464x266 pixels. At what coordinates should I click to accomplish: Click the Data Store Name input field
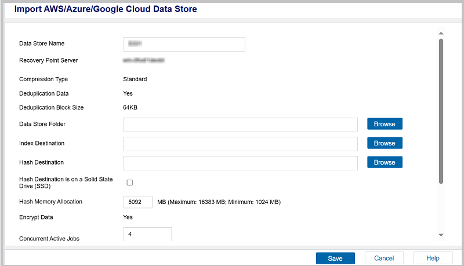coord(184,44)
